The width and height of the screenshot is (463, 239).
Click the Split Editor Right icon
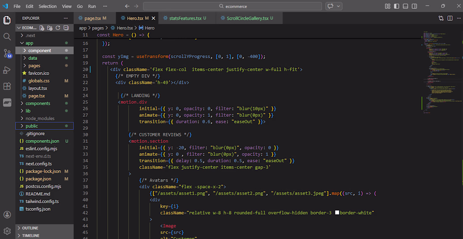pyautogui.click(x=450, y=19)
